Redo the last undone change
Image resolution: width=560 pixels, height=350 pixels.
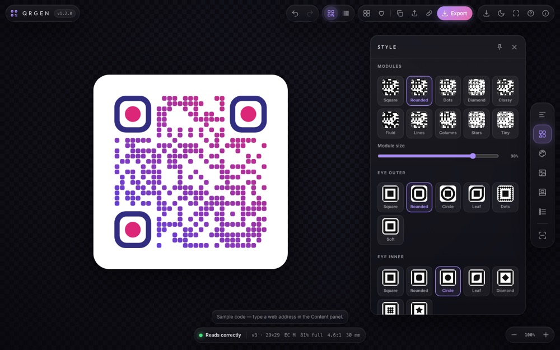[x=310, y=13]
